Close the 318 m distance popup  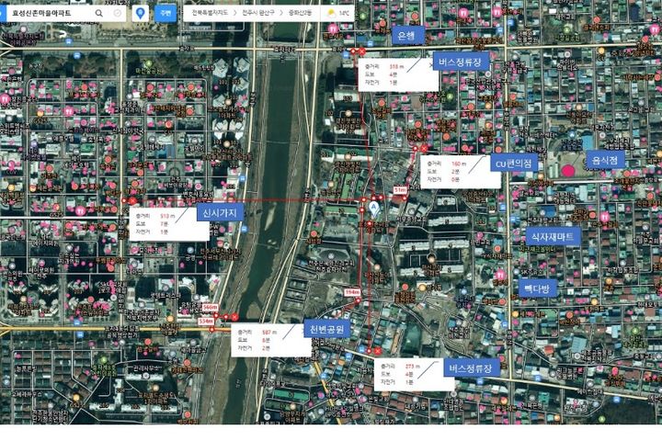coord(431,65)
